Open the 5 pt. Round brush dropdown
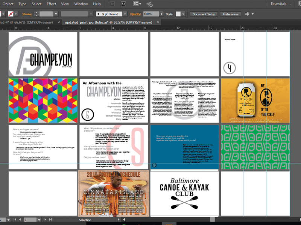Viewport: 301px width, 225px height. point(125,14)
